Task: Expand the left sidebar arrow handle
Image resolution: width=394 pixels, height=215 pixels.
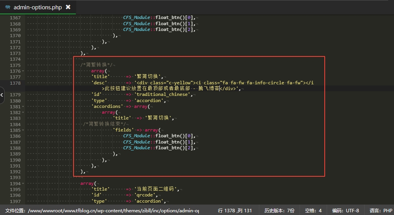Action: [2, 95]
